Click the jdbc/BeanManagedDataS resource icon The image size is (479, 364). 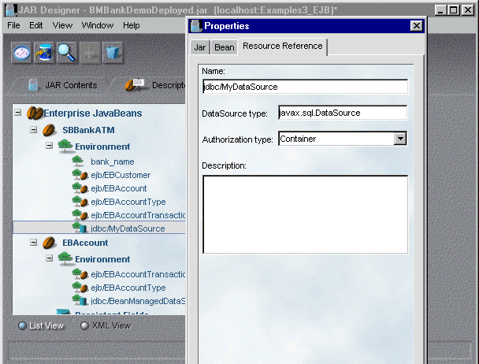click(80, 300)
